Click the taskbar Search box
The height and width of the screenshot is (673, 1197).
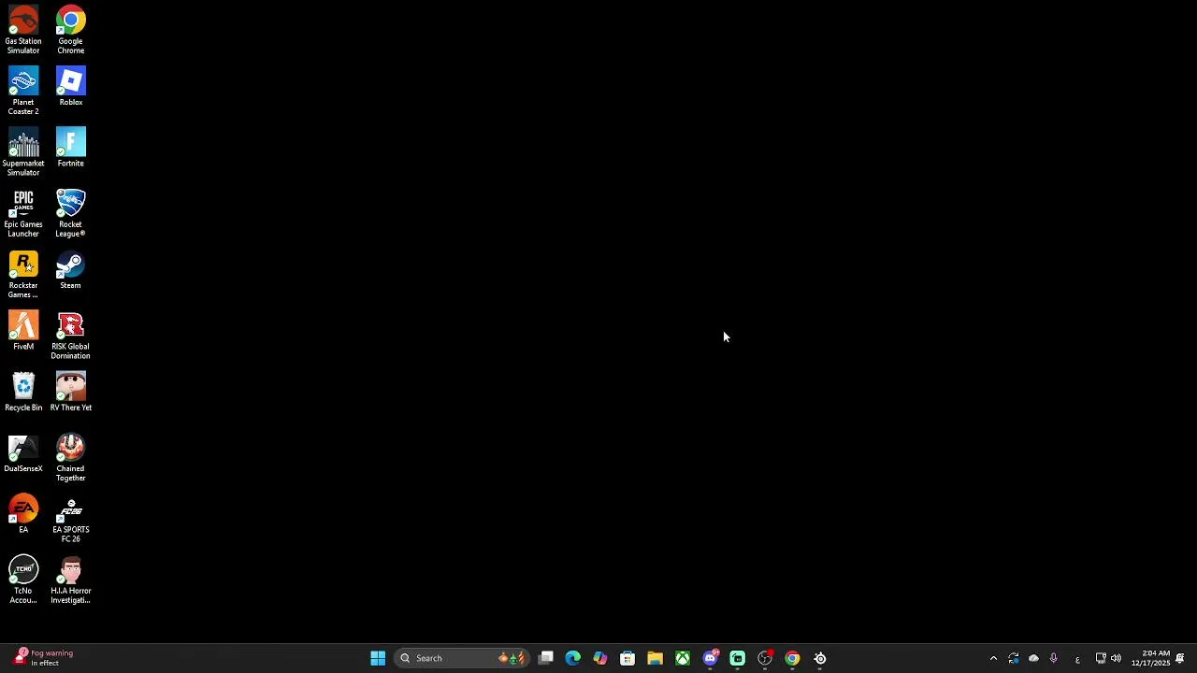[462, 658]
